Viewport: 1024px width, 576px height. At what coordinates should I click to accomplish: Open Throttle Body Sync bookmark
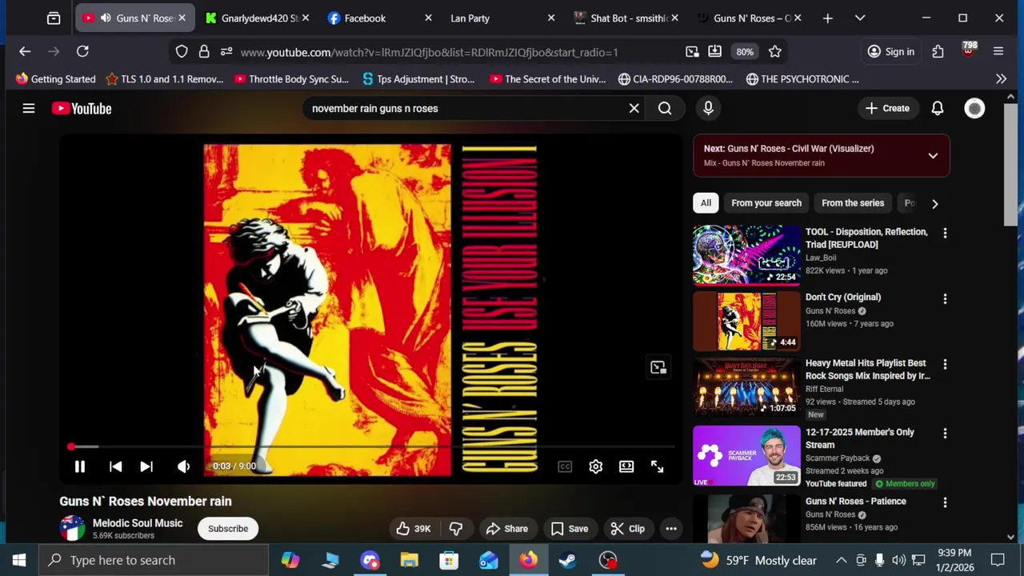pyautogui.click(x=292, y=79)
